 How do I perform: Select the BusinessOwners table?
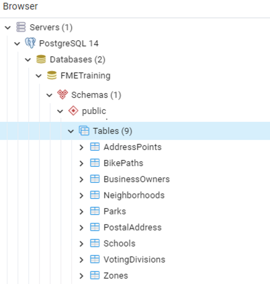[136, 179]
